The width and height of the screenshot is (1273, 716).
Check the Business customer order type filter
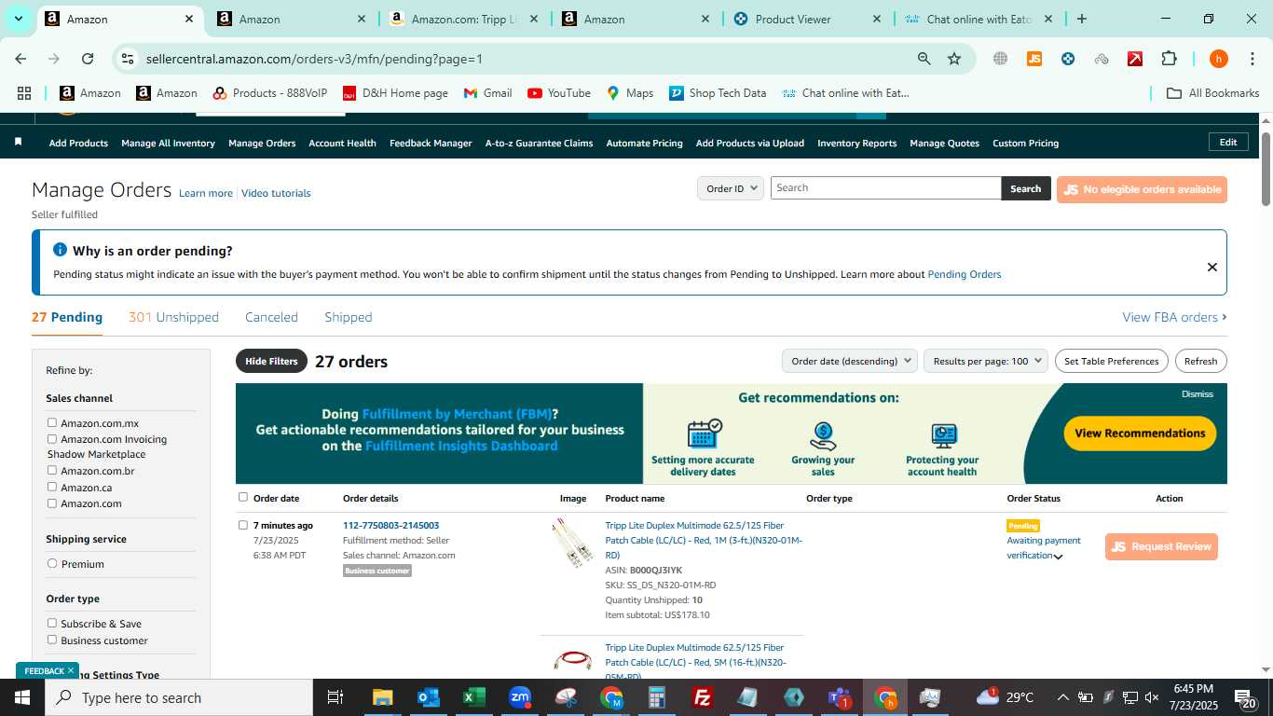52,640
